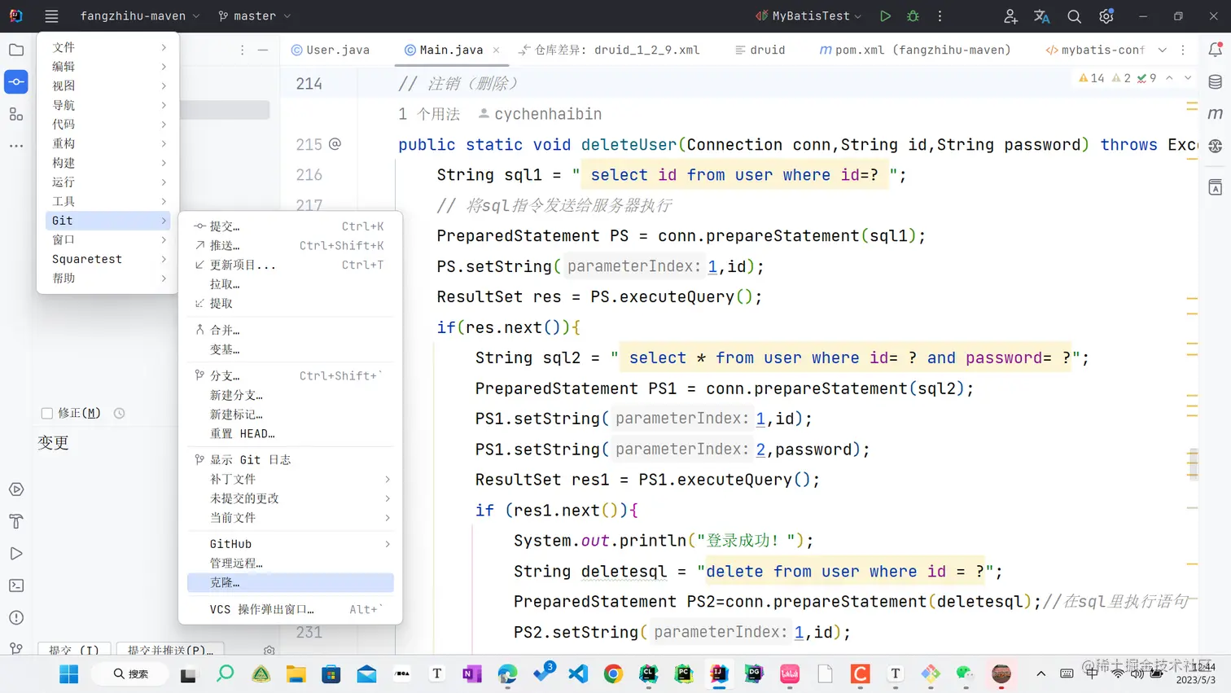Click the taskbar 搜索 search box
The image size is (1231, 693).
tap(131, 673)
